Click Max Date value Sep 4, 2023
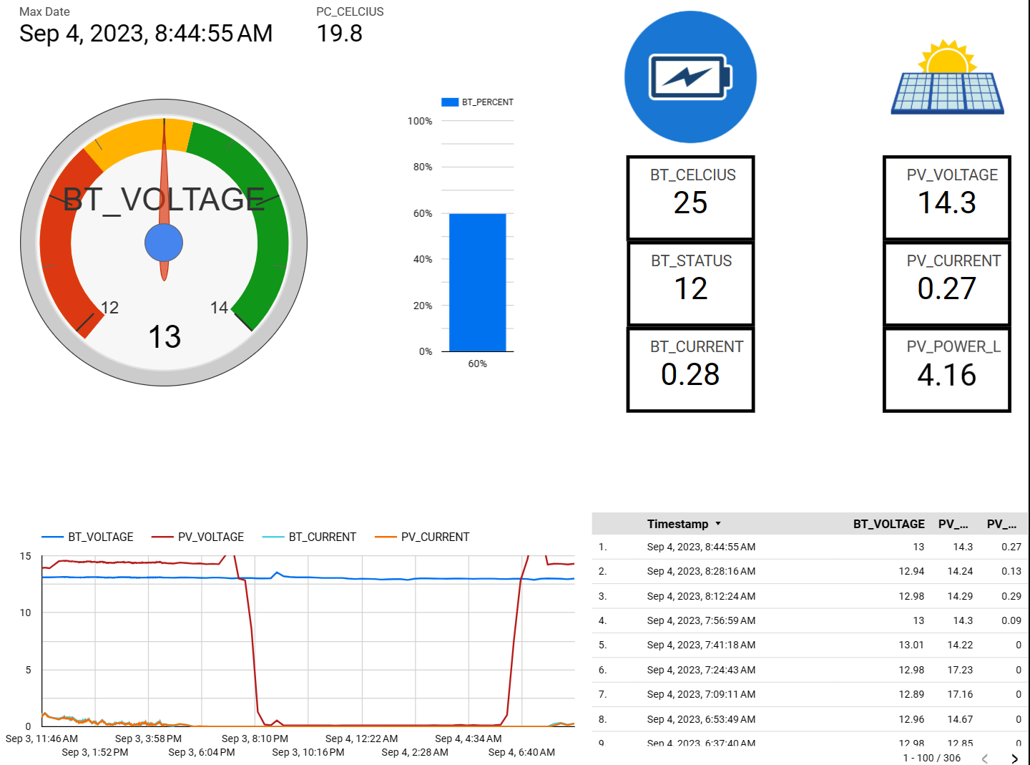The width and height of the screenshot is (1030, 765). (146, 33)
